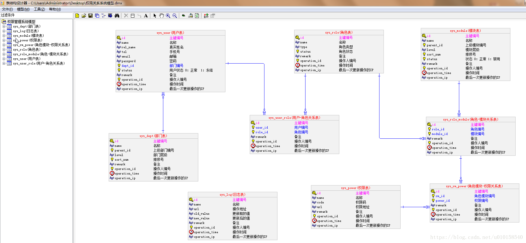
Task: Open the 帮助(H) menu
Action: click(x=55, y=9)
